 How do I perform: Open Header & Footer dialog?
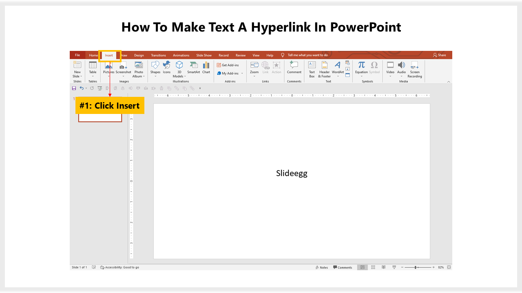(325, 70)
